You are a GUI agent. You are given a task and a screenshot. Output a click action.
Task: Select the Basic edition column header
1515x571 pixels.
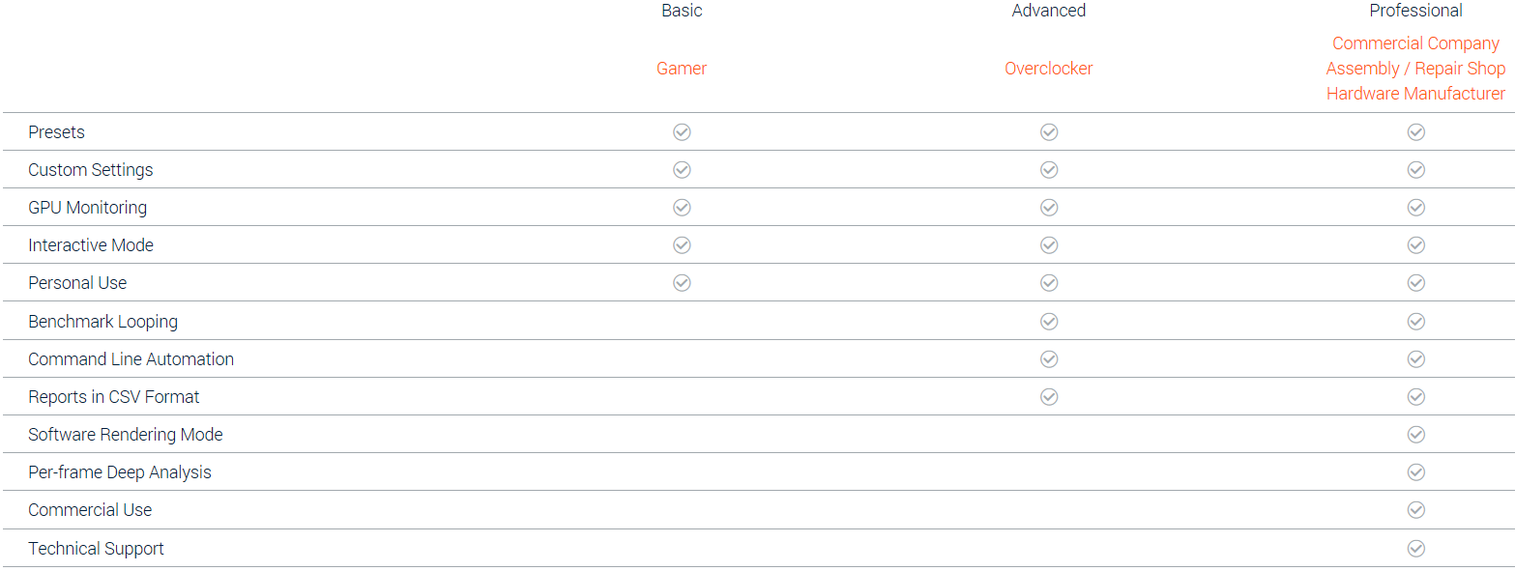682,11
